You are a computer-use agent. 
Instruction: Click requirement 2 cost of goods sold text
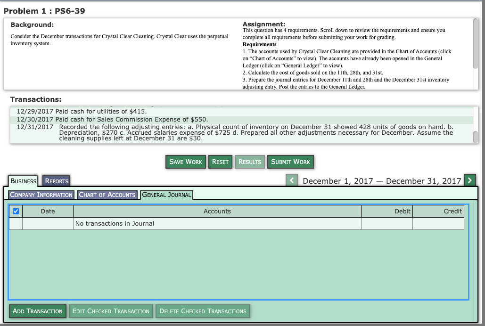(x=312, y=73)
